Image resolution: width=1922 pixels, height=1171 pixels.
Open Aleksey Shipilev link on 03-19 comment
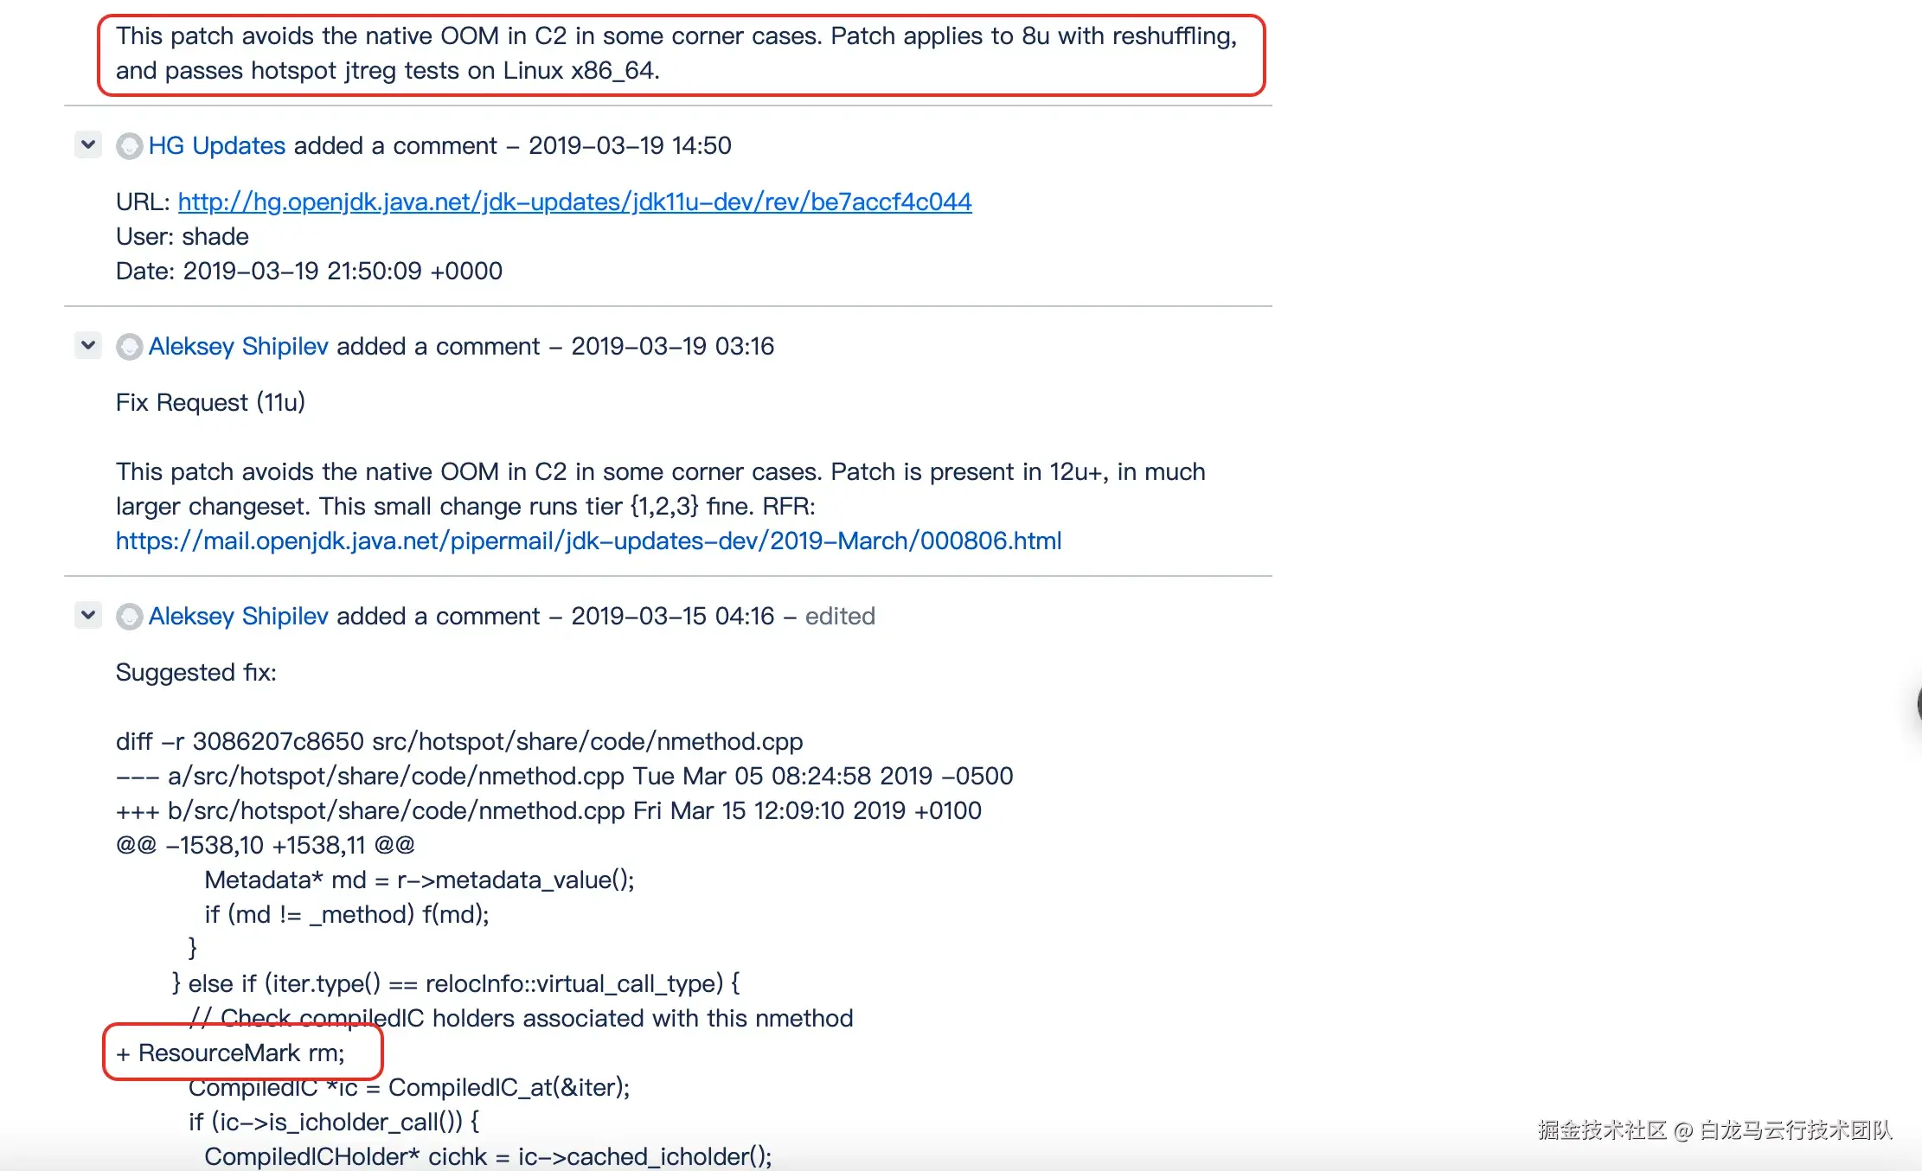point(238,346)
